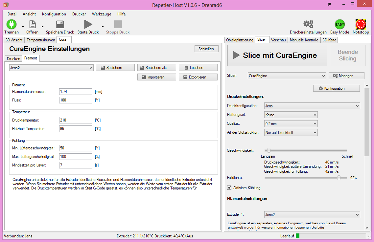Click the Filamentdurchmesser input field
The height and width of the screenshot is (242, 374).
click(x=75, y=92)
